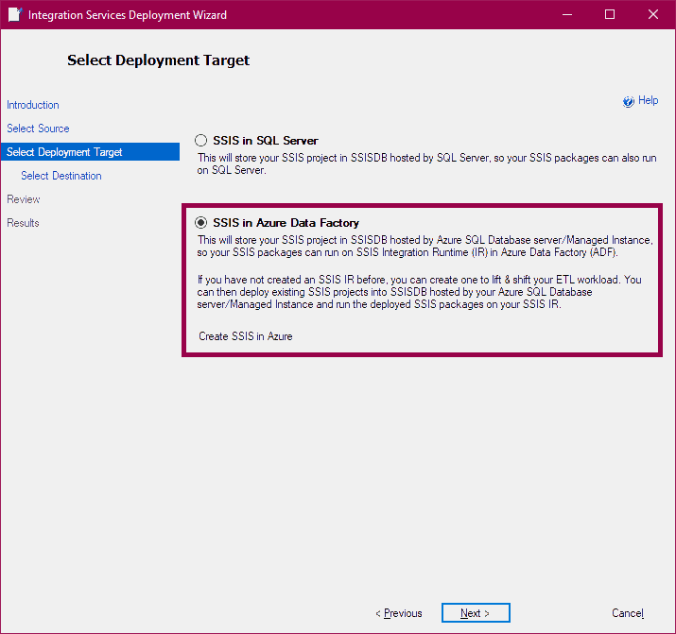
Task: Open the Help link text
Action: [648, 101]
